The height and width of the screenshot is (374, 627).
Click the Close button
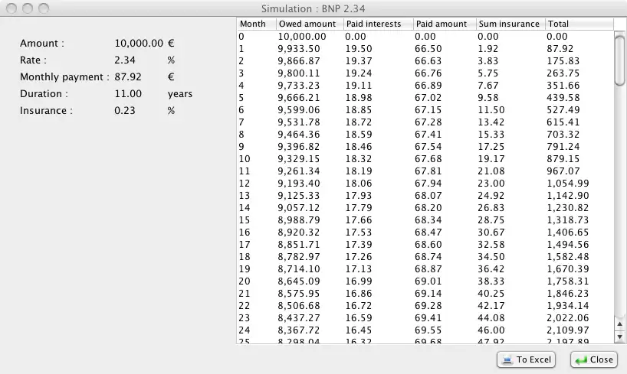[594, 359]
